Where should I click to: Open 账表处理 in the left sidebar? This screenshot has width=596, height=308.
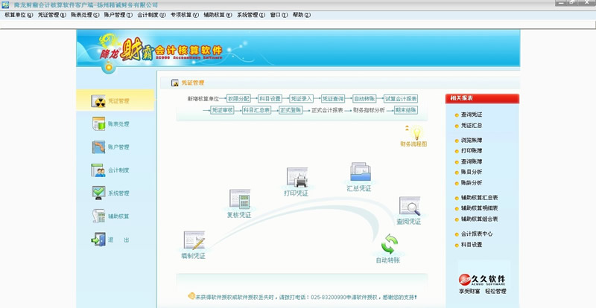[x=110, y=123]
